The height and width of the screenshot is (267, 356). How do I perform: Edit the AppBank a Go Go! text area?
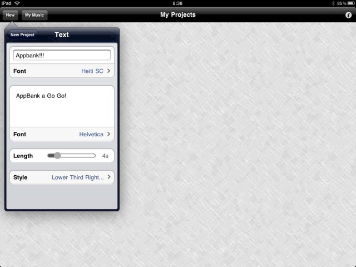pyautogui.click(x=62, y=106)
